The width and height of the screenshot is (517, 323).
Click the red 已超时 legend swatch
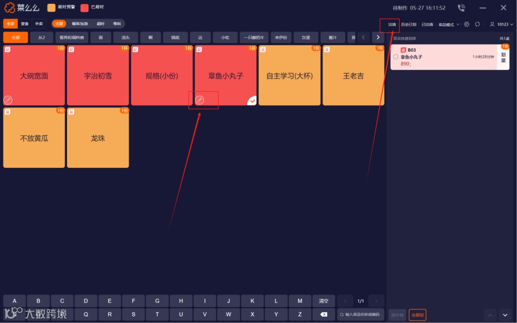pyautogui.click(x=84, y=8)
